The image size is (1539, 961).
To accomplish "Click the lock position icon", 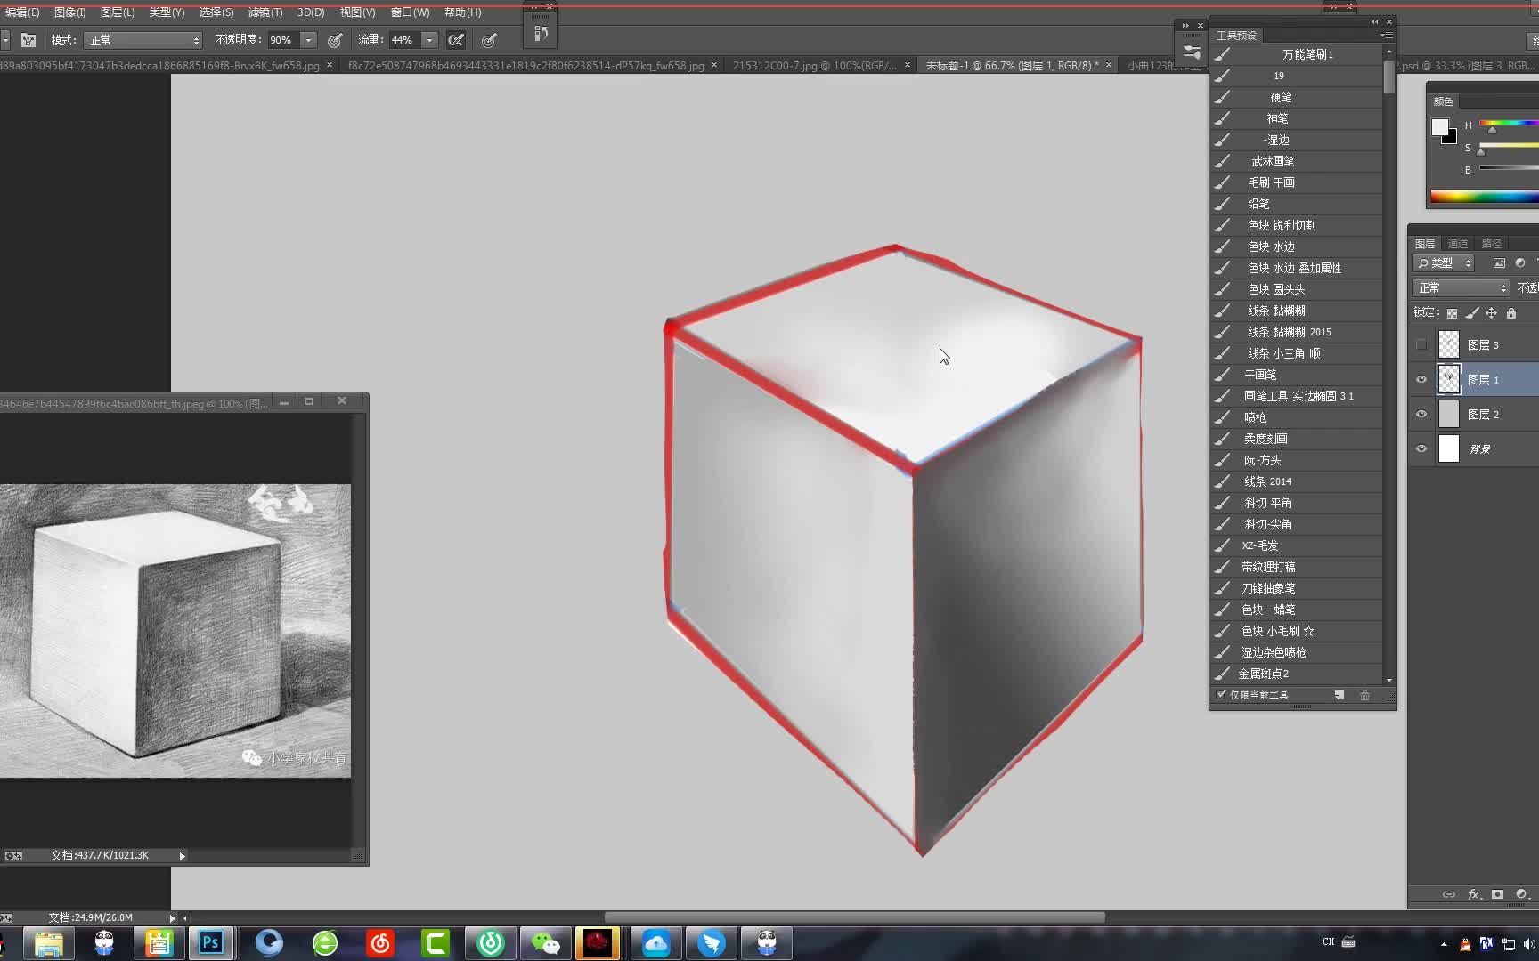I will pos(1491,313).
